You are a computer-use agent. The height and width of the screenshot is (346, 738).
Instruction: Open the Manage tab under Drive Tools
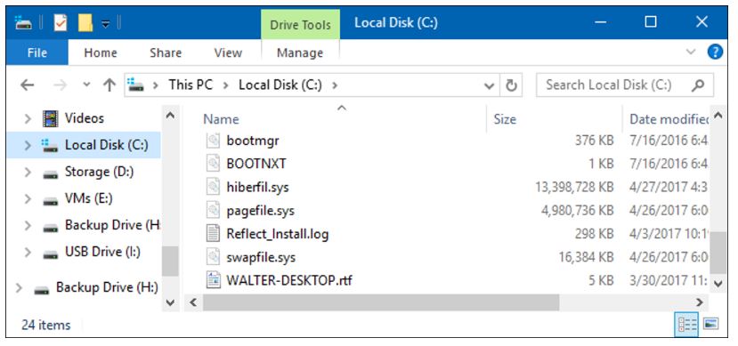click(x=300, y=52)
